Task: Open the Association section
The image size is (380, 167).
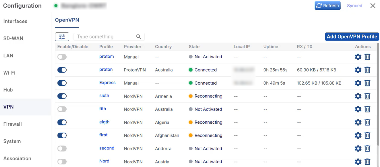Action: [x=17, y=158]
